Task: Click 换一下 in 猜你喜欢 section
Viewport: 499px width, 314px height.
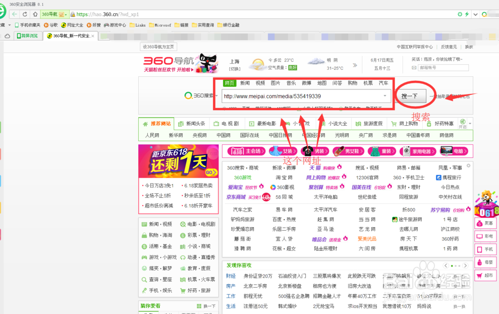Action: point(206,306)
